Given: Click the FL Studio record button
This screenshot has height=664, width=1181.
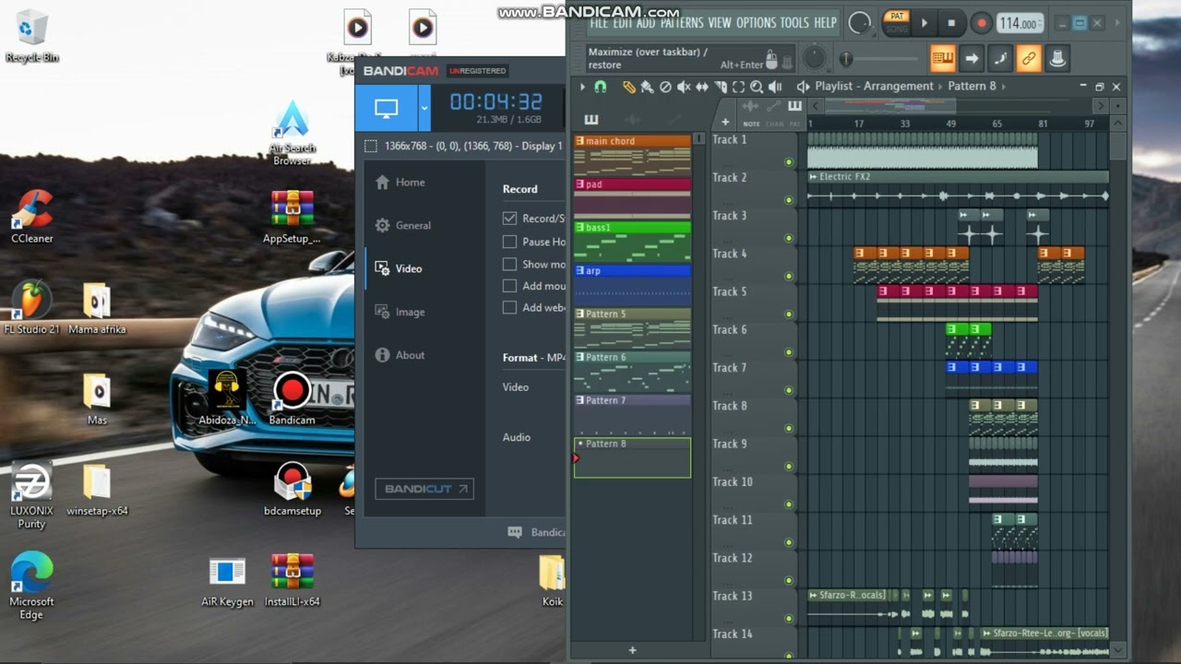Looking at the screenshot, I should pyautogui.click(x=982, y=23).
